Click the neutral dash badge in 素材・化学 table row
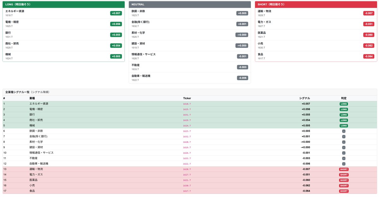The width and height of the screenshot is (379, 197). 344,142
